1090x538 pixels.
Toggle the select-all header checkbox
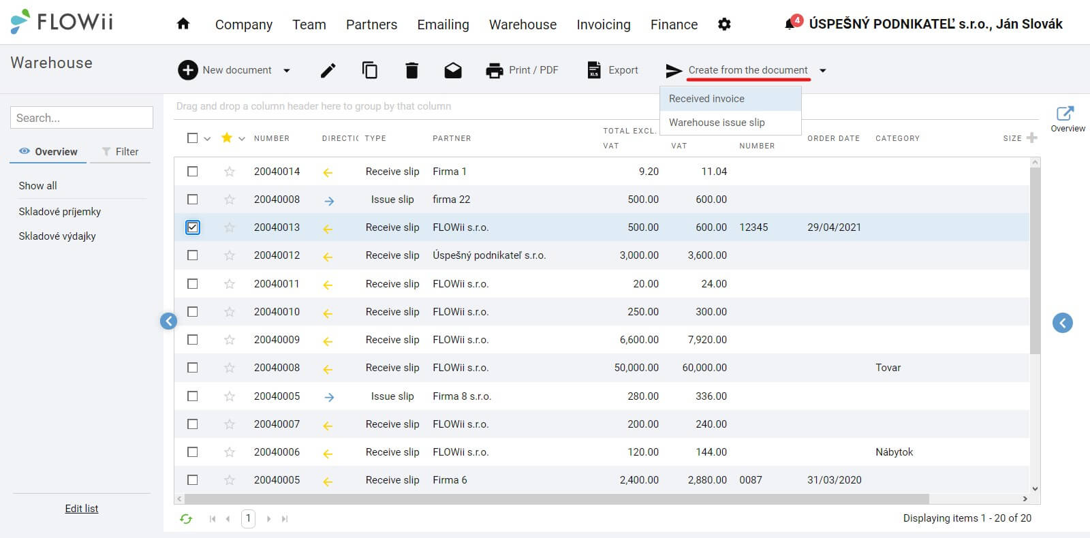(x=193, y=138)
